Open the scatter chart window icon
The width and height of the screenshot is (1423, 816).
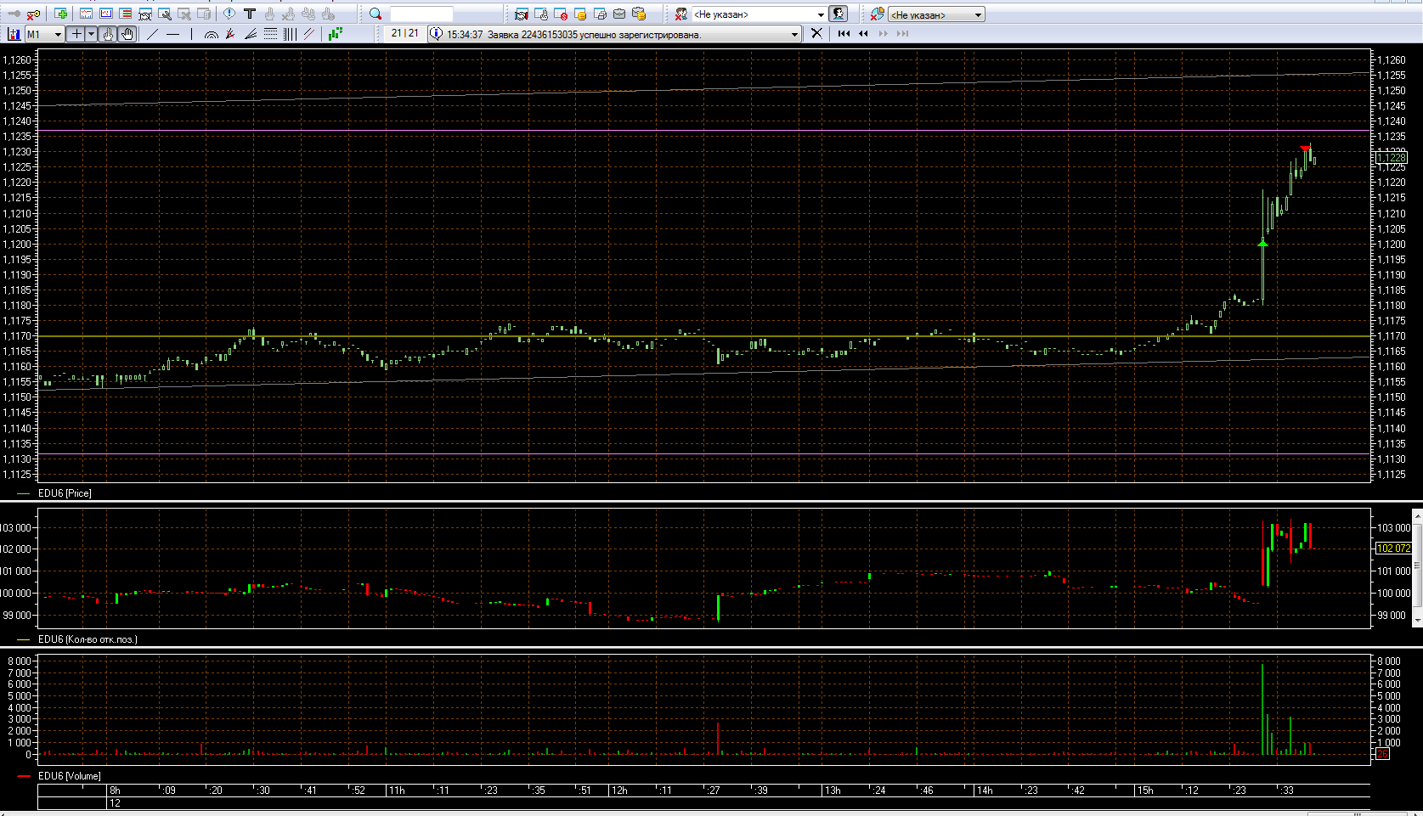[105, 14]
